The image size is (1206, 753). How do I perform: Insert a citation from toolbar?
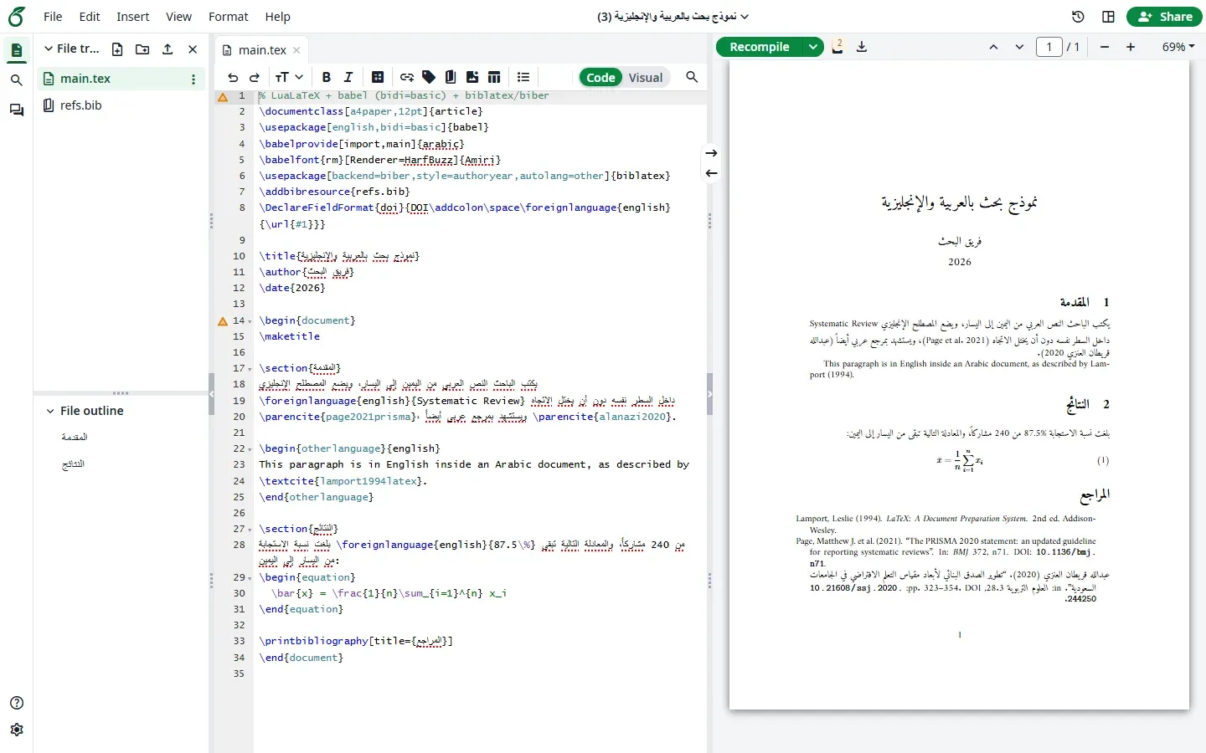[451, 78]
